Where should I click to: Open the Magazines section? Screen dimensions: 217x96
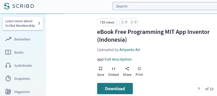point(22,92)
